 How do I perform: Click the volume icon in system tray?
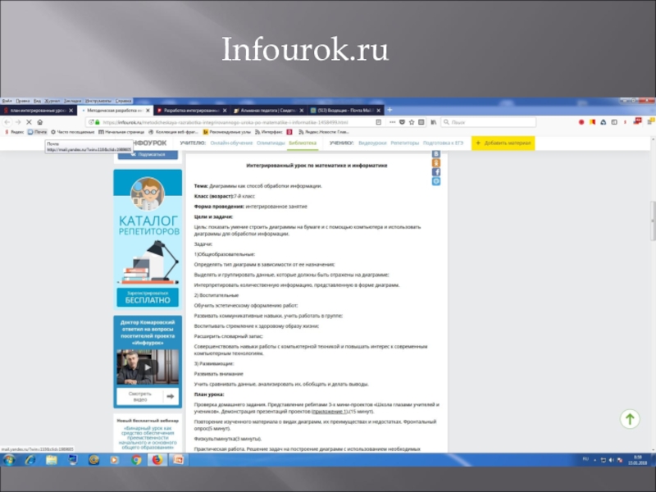pyautogui.click(x=612, y=460)
